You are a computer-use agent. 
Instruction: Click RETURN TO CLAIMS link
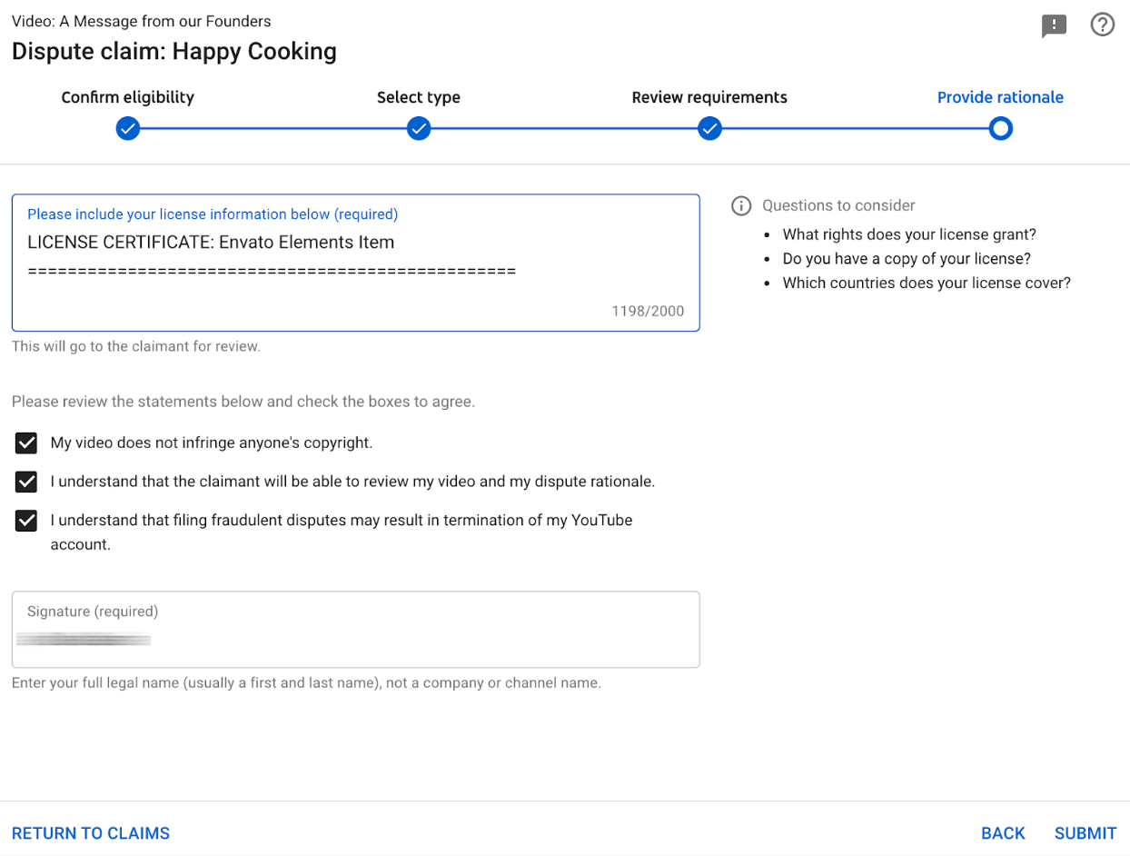pyautogui.click(x=91, y=833)
